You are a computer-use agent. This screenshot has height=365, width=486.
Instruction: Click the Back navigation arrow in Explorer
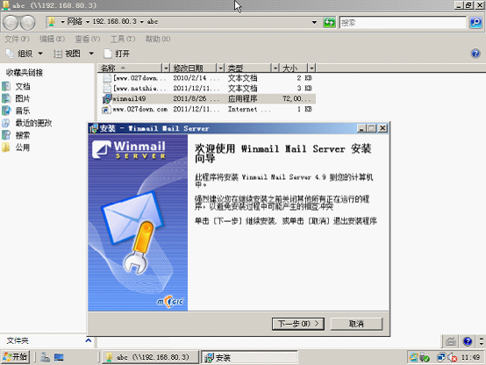11,23
